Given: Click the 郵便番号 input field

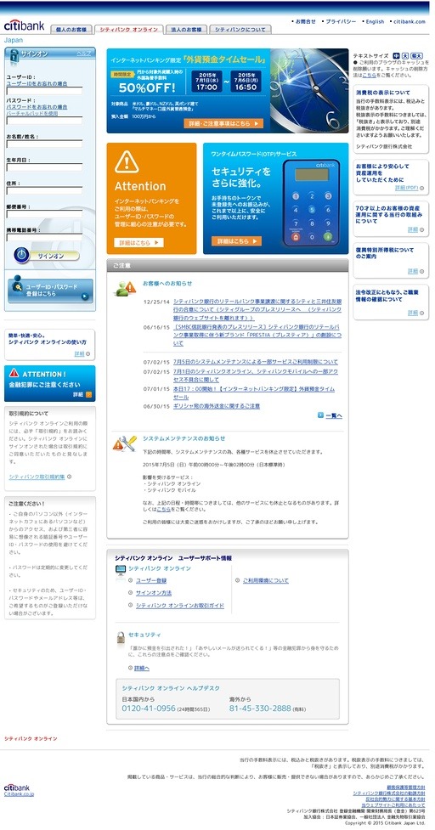Looking at the screenshot, I should click(44, 214).
